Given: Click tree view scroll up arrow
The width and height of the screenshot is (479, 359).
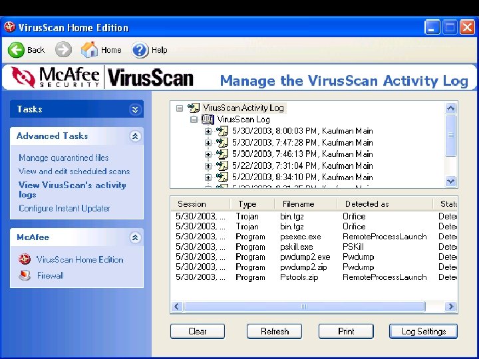Looking at the screenshot, I should click(x=451, y=108).
